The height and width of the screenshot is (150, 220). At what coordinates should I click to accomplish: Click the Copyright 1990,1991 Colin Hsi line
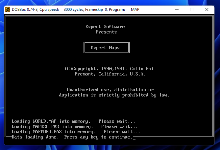click(x=109, y=69)
